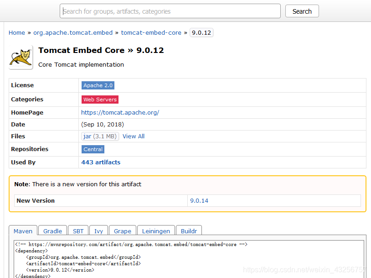The width and height of the screenshot is (371, 278).
Task: Click the Tomcat Embed Core » 9.0.12 heading
Action: [x=101, y=50]
